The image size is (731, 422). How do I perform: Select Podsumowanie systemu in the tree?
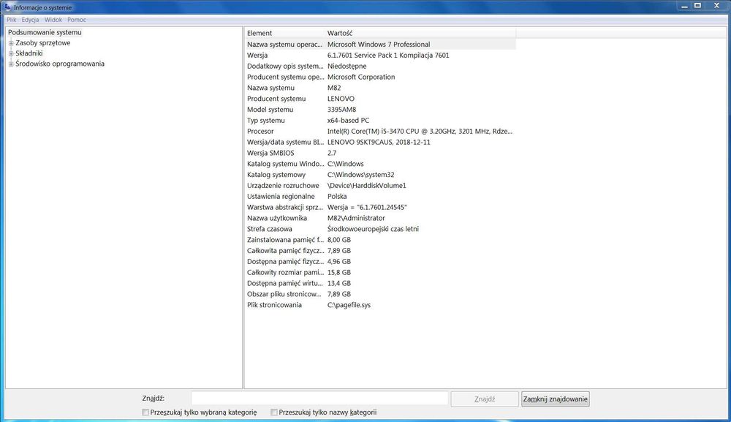45,32
